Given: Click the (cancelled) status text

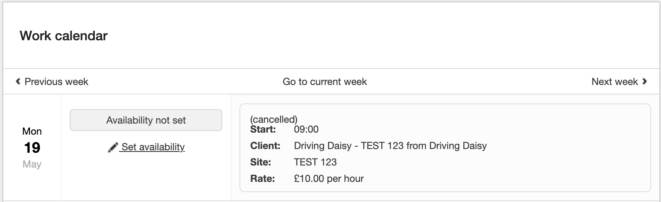Looking at the screenshot, I should 274,119.
